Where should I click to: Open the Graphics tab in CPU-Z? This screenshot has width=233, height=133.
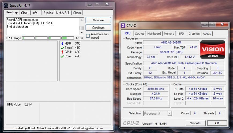[x=194, y=34]
